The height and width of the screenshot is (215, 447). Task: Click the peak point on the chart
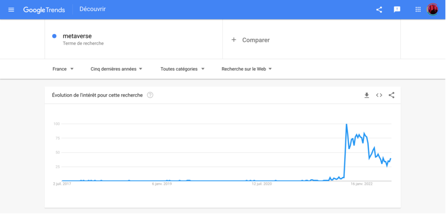coord(346,124)
